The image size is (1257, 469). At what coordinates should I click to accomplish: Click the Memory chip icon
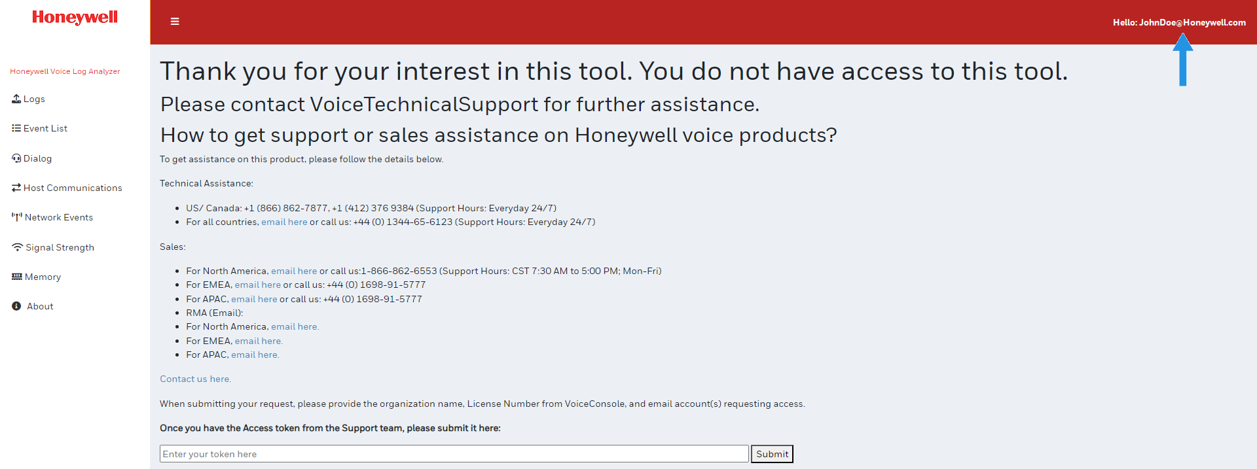[16, 277]
